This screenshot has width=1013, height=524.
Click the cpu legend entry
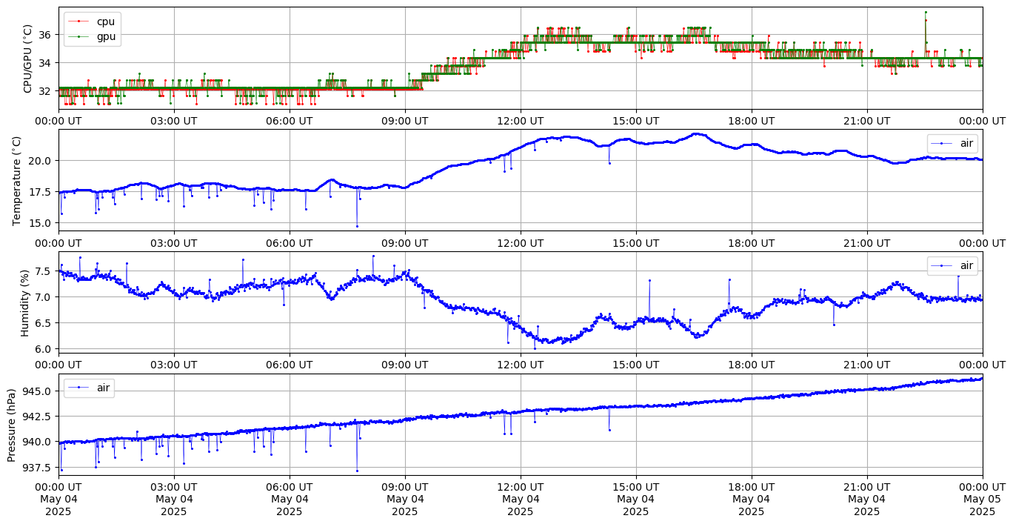pyautogui.click(x=92, y=21)
